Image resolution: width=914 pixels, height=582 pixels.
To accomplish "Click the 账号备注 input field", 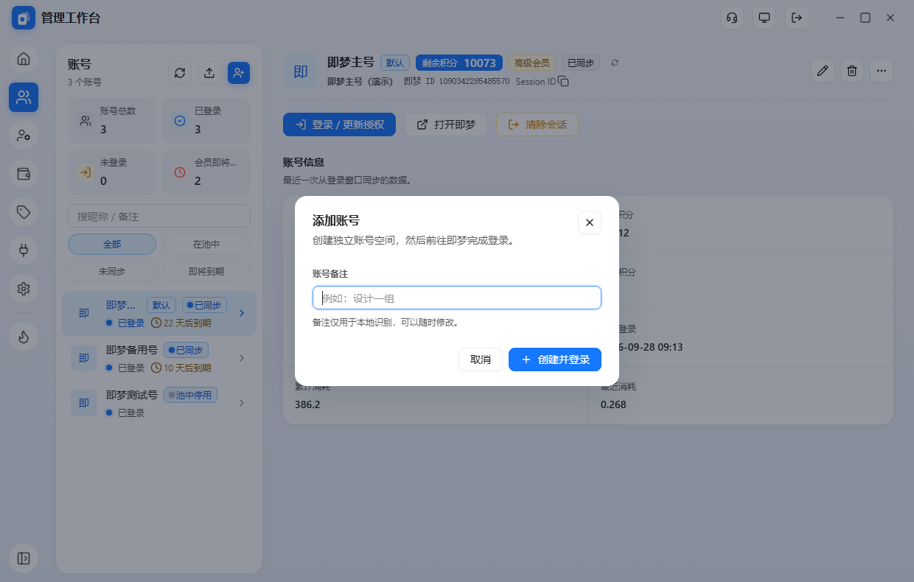I will [457, 298].
